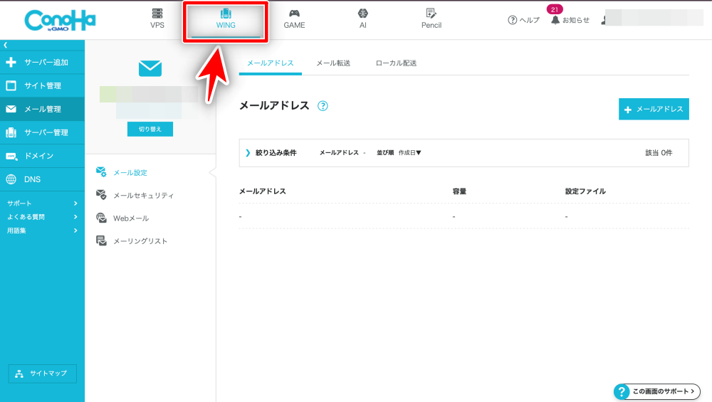Go to ドメイン in the sidebar
The height and width of the screenshot is (402, 712).
[x=39, y=156]
